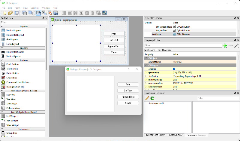The height and width of the screenshot is (141, 240).
Task: Collapse the Spacers category
Action: pyautogui.click(x=2, y=48)
